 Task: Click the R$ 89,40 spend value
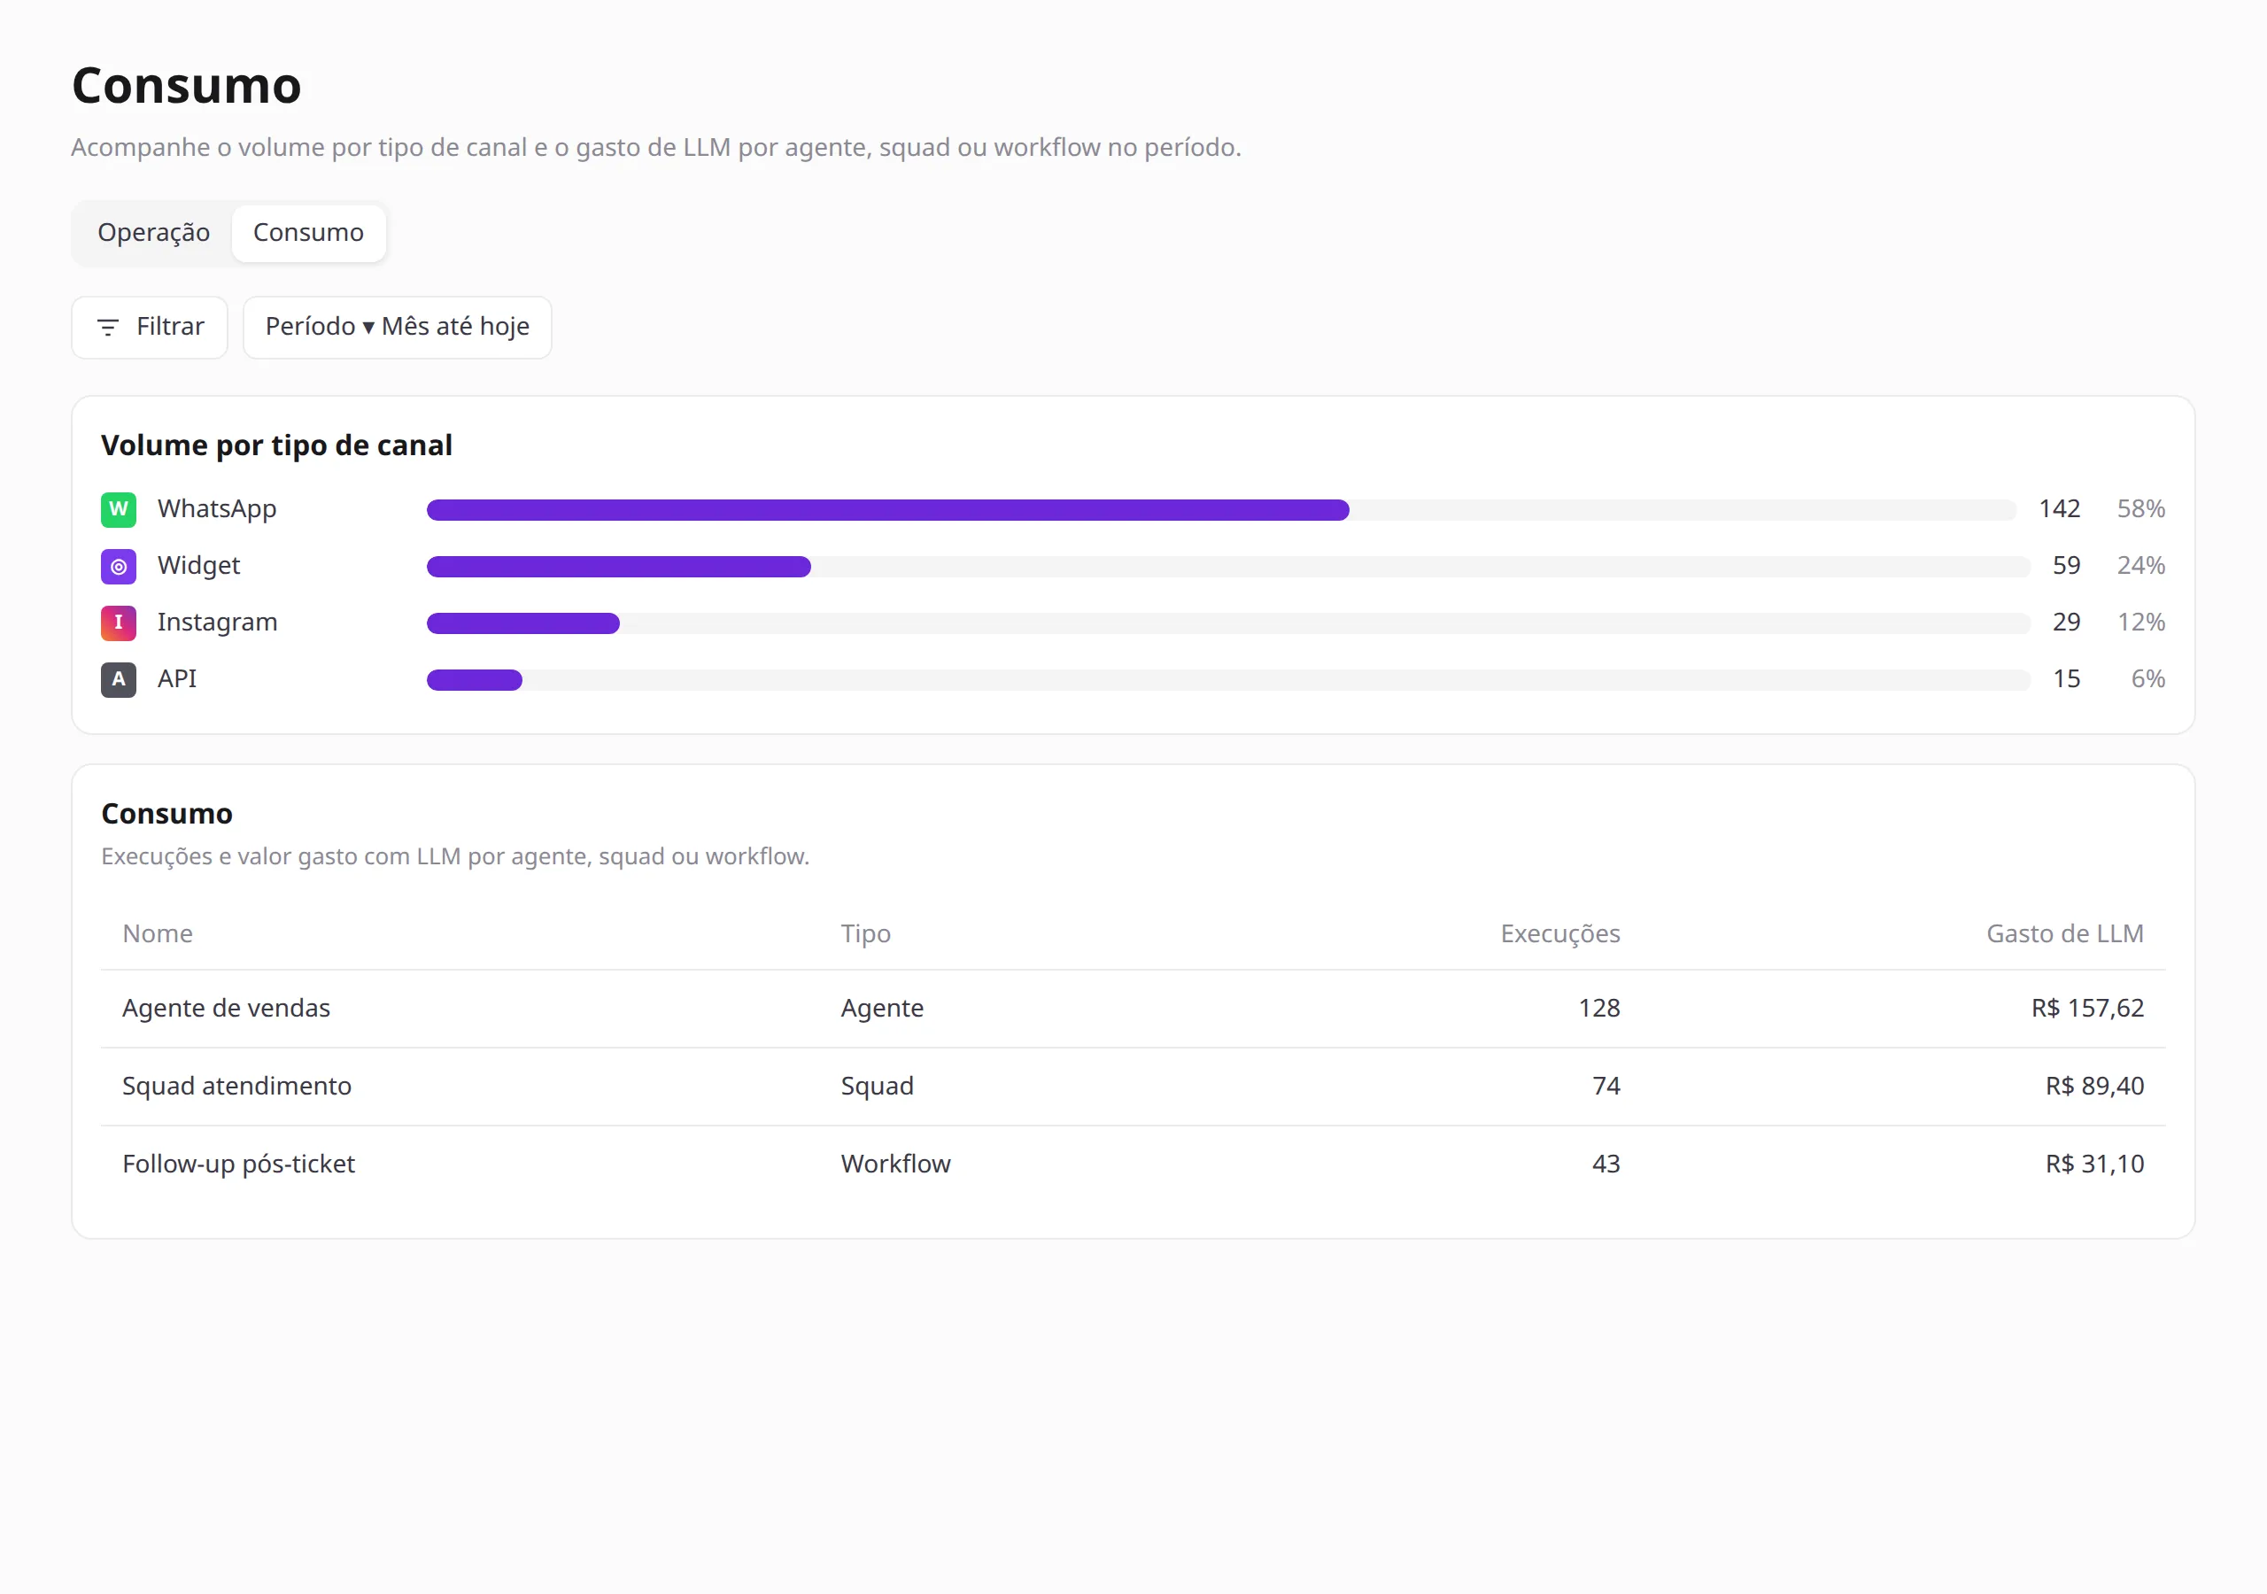2094,1086
